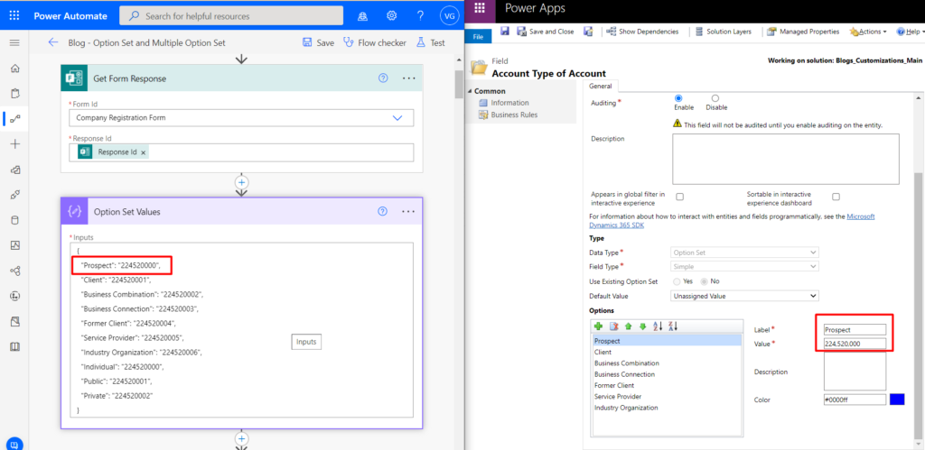Go to Home in Power Automate sidebar

point(15,69)
